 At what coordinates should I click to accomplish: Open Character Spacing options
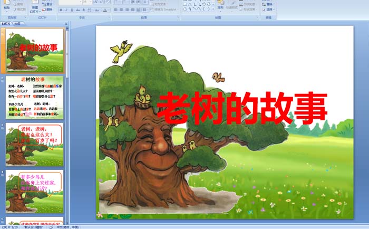point(90,10)
